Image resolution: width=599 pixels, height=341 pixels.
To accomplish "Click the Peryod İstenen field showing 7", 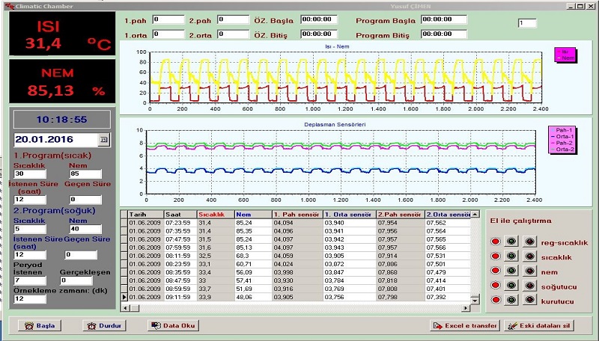I will (30, 280).
